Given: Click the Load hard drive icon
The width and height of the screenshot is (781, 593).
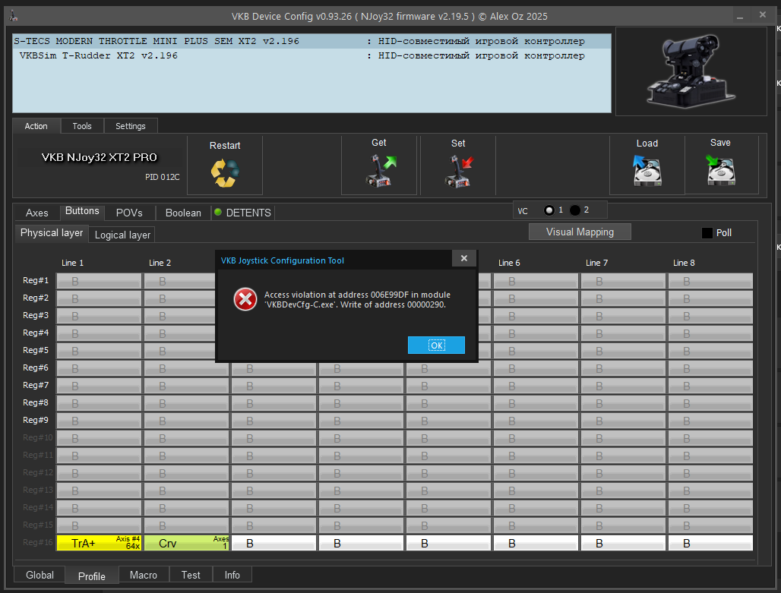Looking at the screenshot, I should click(x=647, y=170).
